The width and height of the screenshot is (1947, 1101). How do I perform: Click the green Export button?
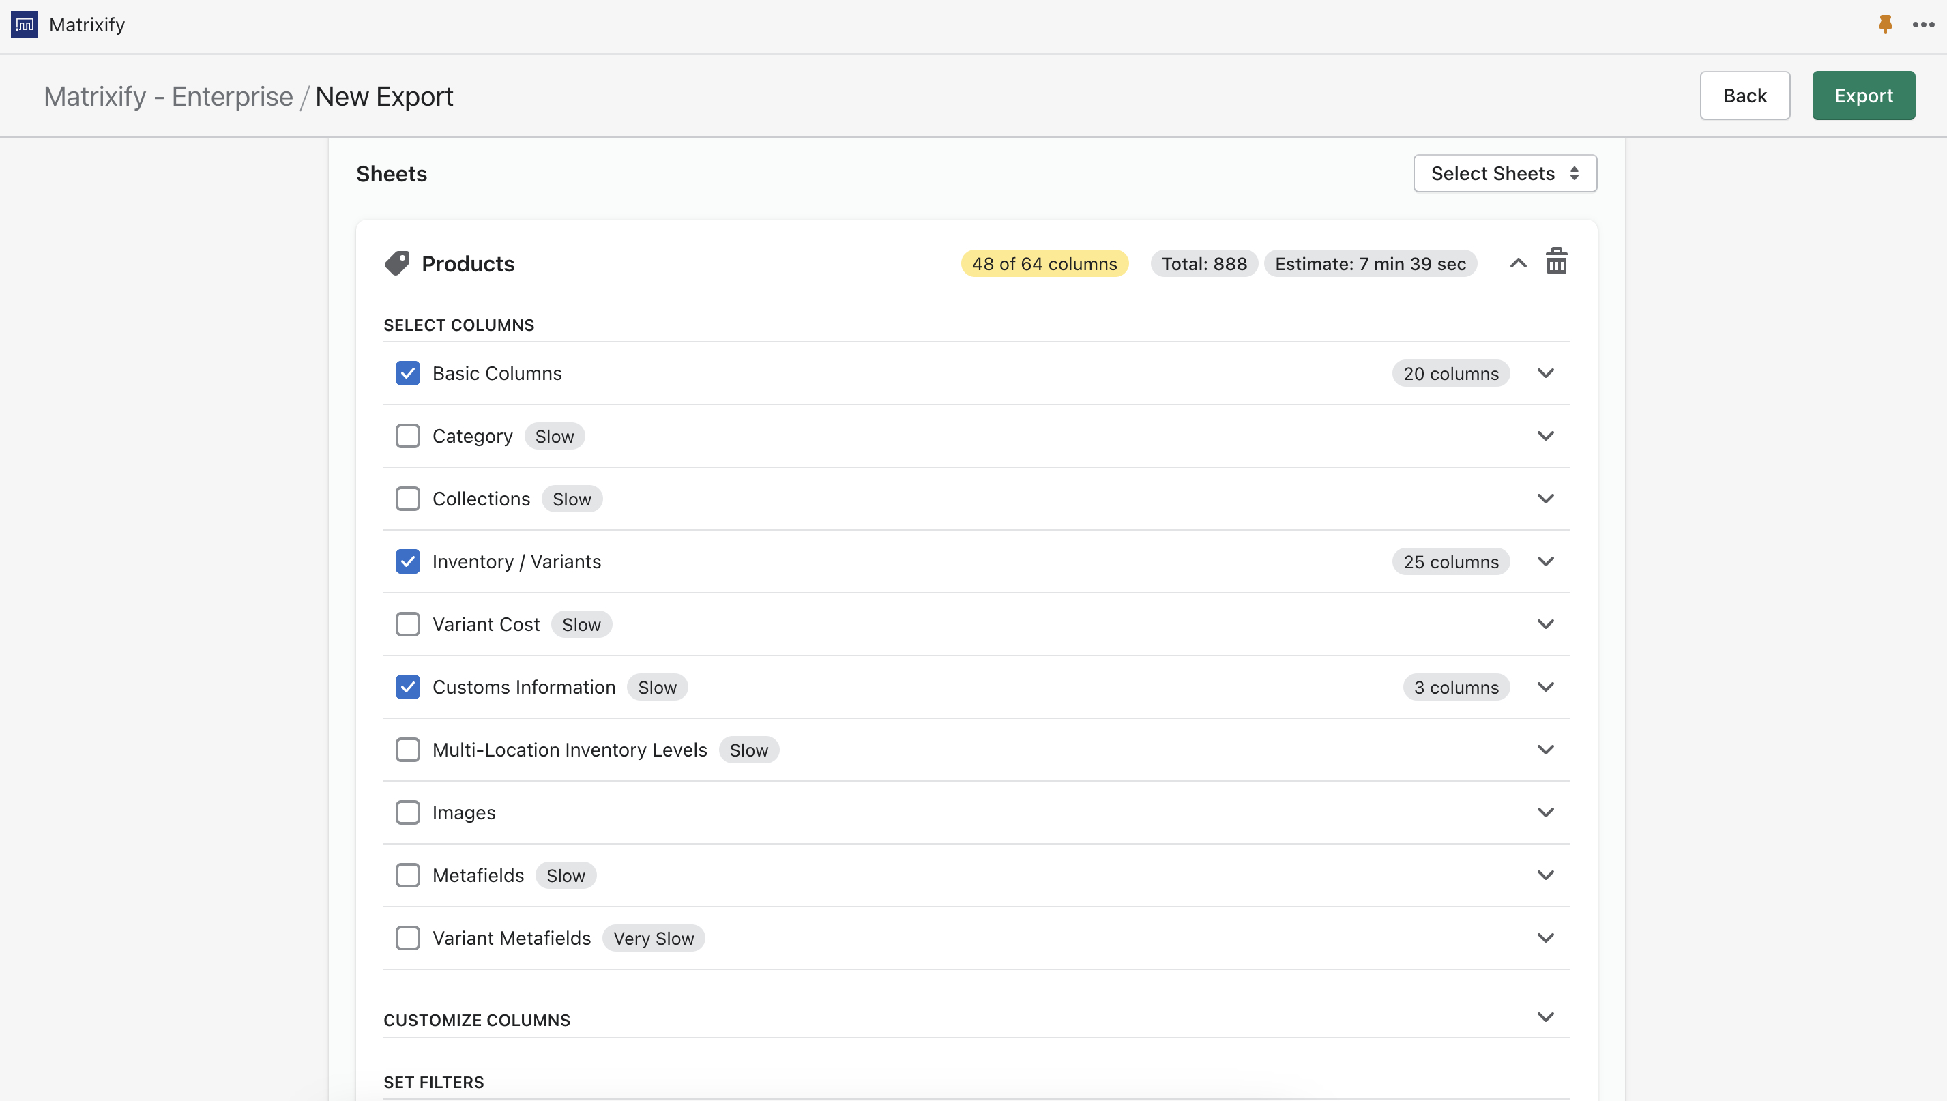point(1863,96)
